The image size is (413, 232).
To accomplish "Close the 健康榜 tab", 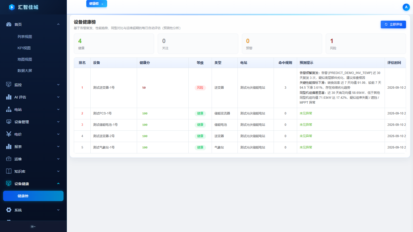I will [102, 4].
